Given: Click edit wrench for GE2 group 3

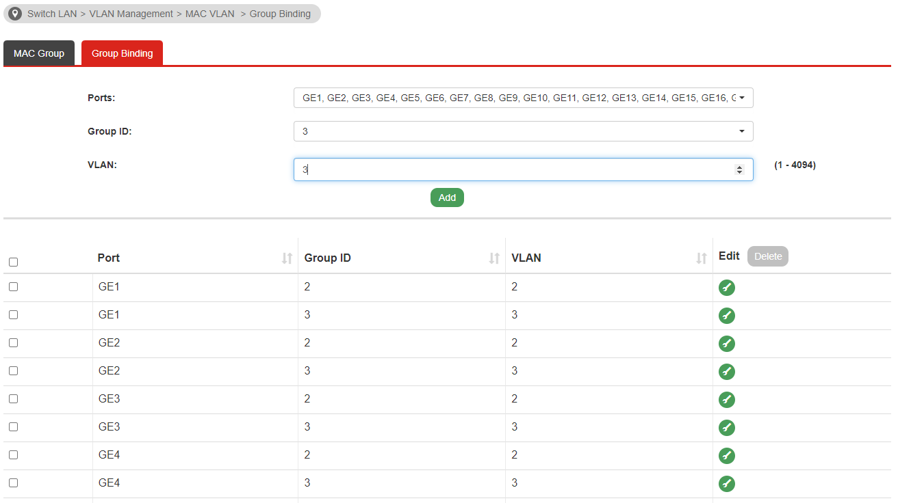Looking at the screenshot, I should tap(726, 372).
